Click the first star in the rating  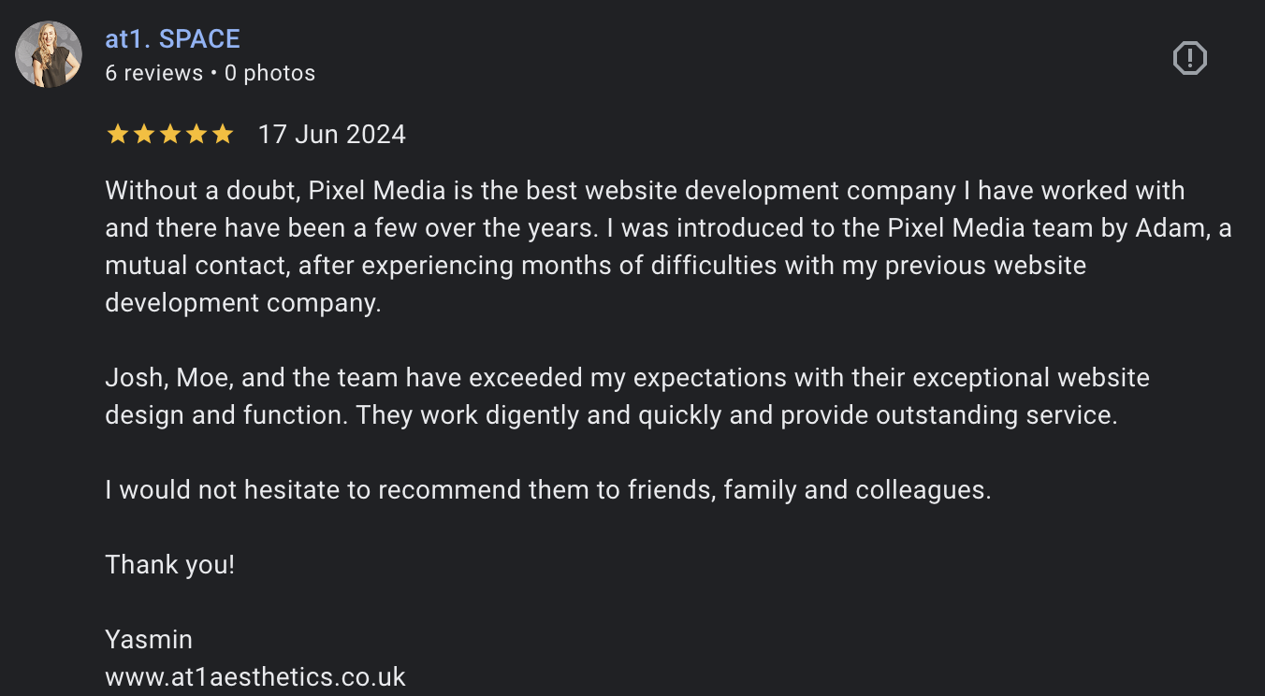pyautogui.click(x=117, y=135)
